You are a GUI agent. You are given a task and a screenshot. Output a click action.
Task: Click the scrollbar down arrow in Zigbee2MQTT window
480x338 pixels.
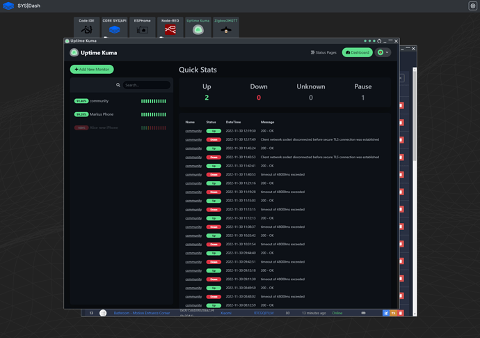tap(415, 314)
